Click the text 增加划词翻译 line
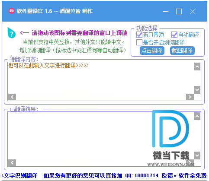Screen dimensions: 209x181 click(73, 50)
